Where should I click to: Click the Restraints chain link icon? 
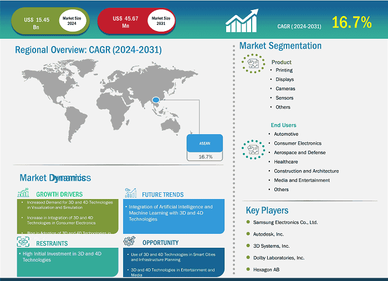[23, 242]
